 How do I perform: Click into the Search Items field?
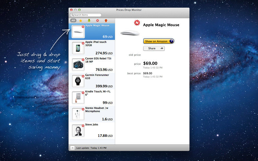click(x=86, y=15)
